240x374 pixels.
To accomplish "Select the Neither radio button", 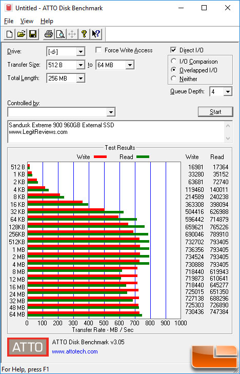I will (x=174, y=78).
